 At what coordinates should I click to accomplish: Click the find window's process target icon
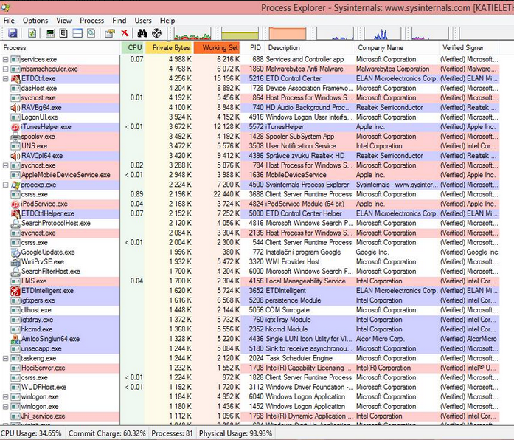156,33
